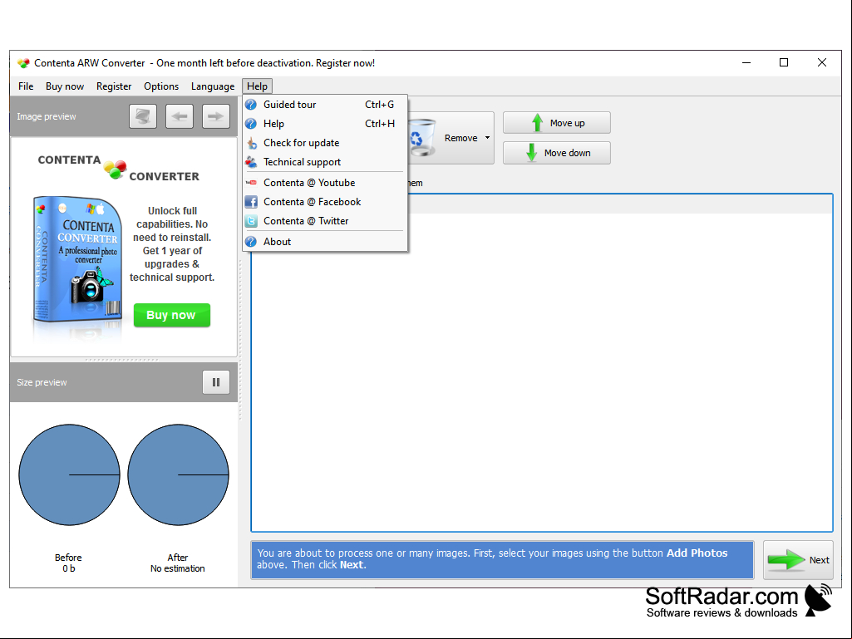Open the About entry

point(325,242)
